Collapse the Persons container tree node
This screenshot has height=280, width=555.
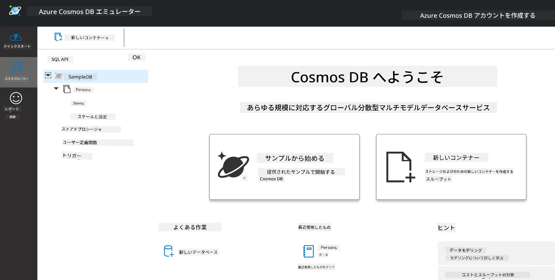click(x=56, y=89)
